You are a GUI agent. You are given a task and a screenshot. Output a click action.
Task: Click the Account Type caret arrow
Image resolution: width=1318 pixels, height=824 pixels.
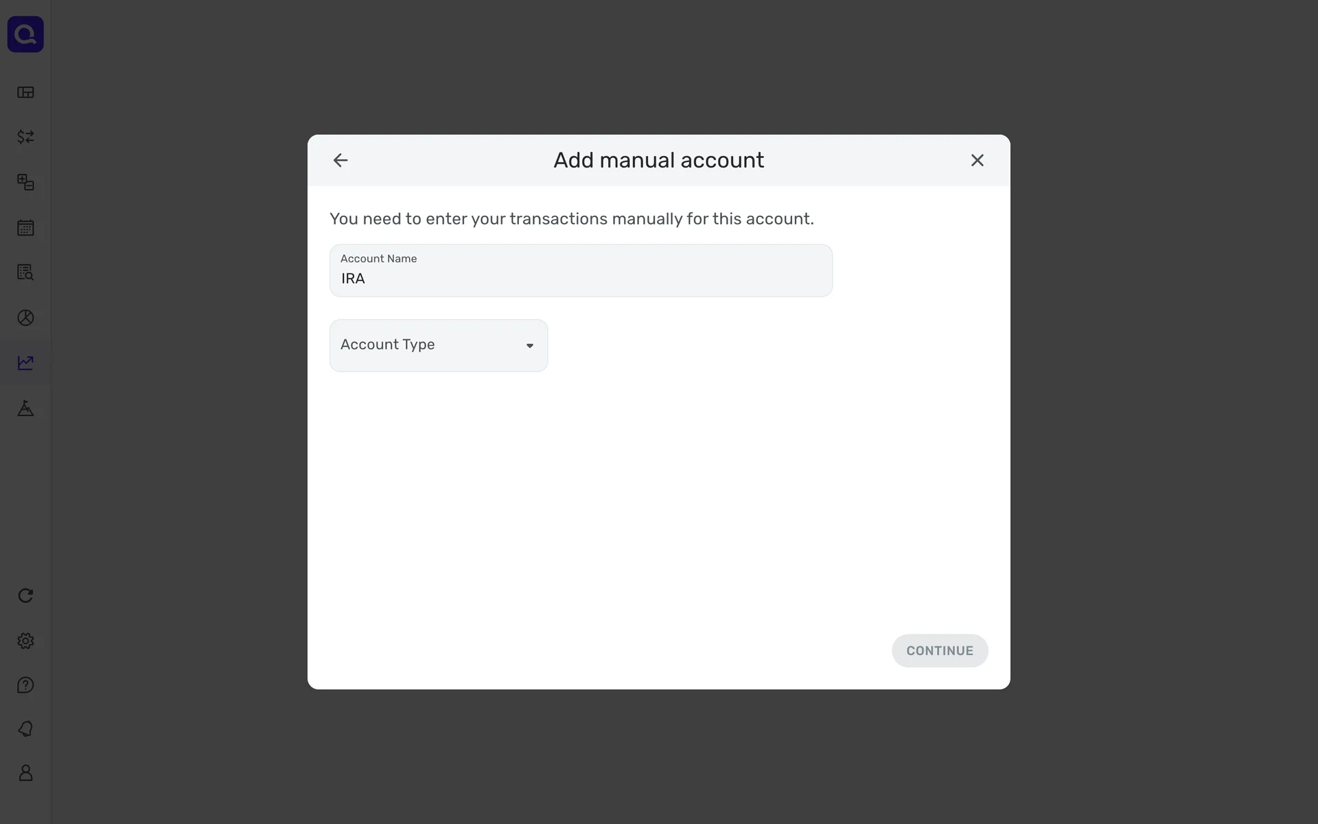click(x=530, y=346)
